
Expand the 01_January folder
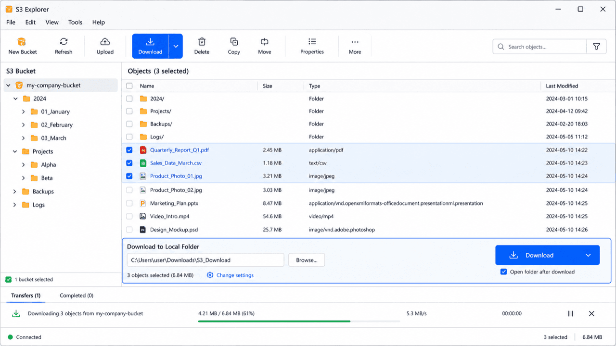[x=23, y=111]
